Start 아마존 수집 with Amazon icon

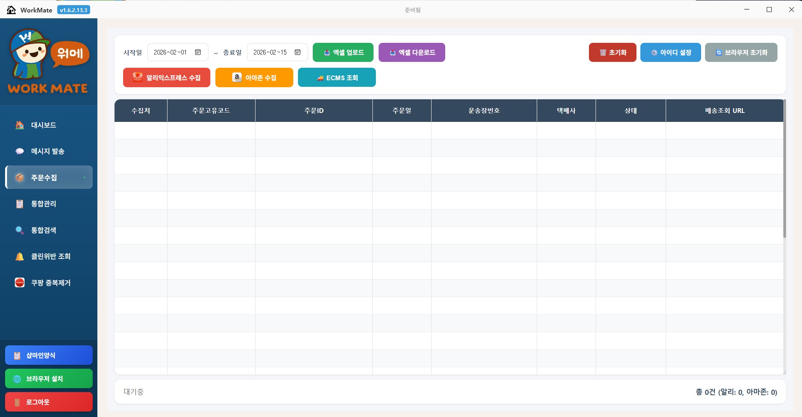(254, 77)
